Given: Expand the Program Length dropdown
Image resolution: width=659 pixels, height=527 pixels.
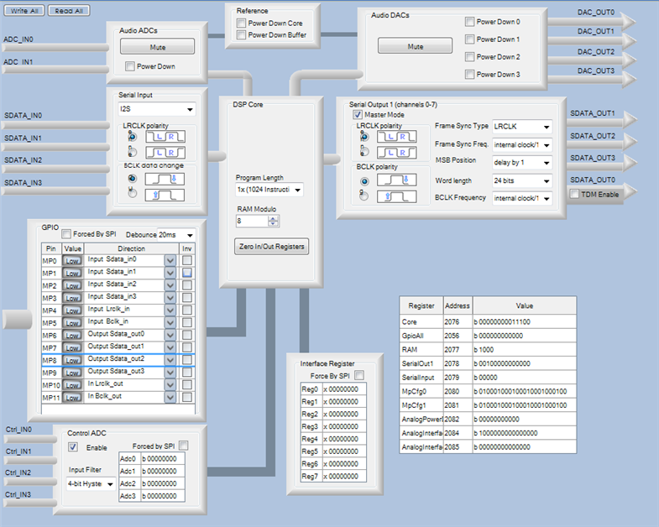Looking at the screenshot, I should coord(269,190).
